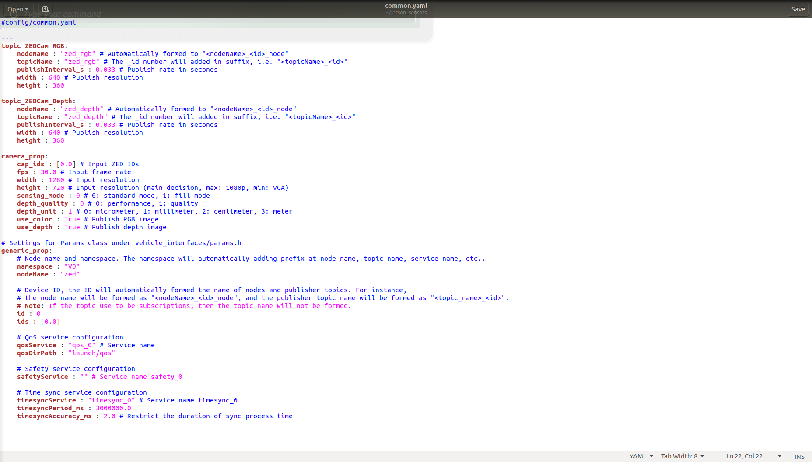Click the timesyncPeriod_ms 3000000.0 value
The image size is (812, 462).
(x=113, y=408)
